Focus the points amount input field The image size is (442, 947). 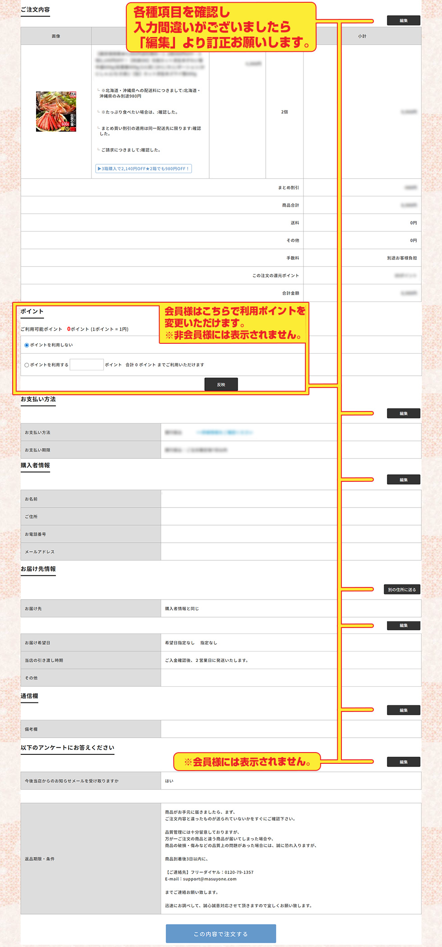(87, 365)
